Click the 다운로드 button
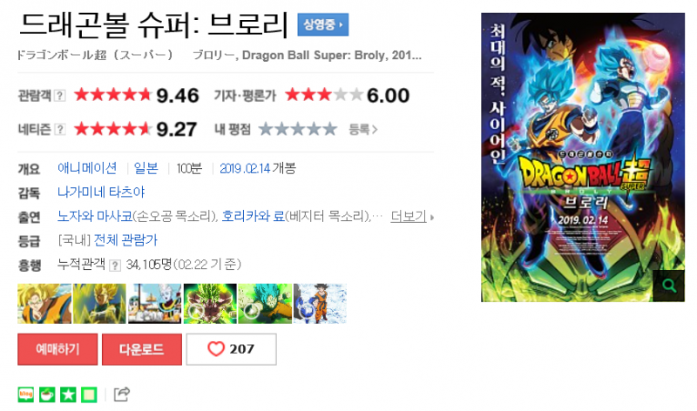Image resolution: width=697 pixels, height=411 pixels. tap(142, 349)
